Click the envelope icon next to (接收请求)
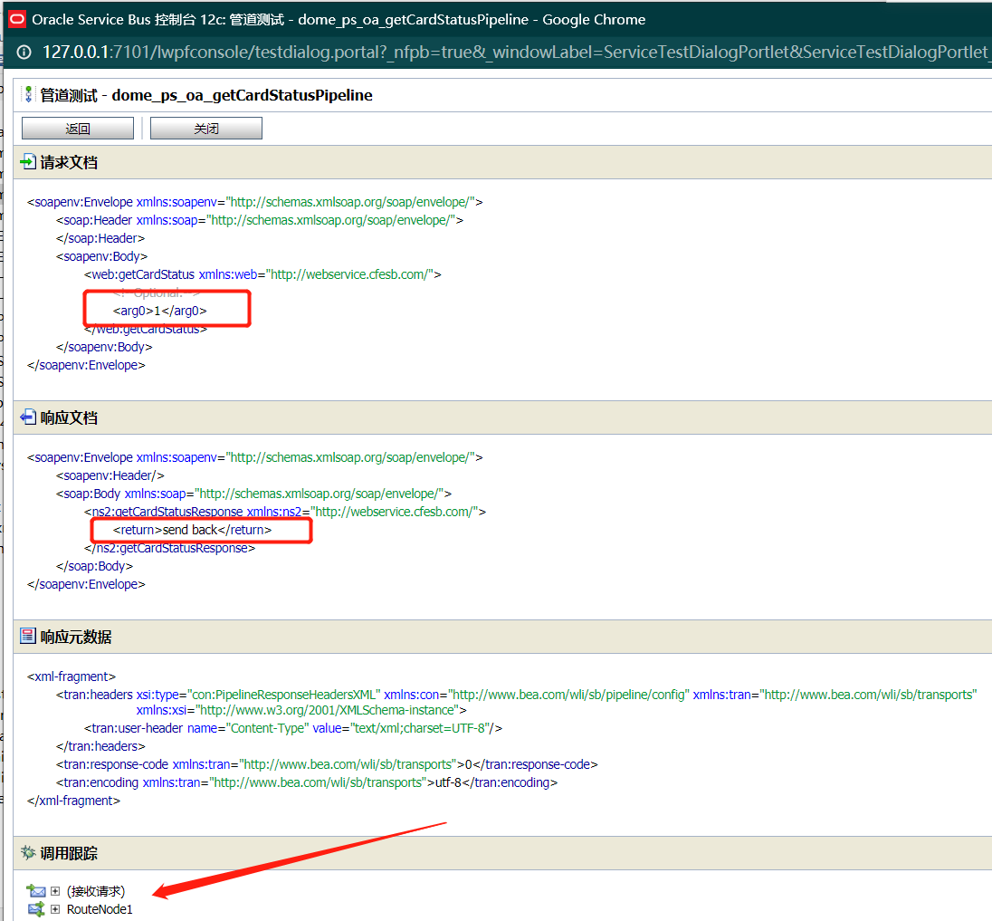This screenshot has height=921, width=992. click(x=36, y=891)
